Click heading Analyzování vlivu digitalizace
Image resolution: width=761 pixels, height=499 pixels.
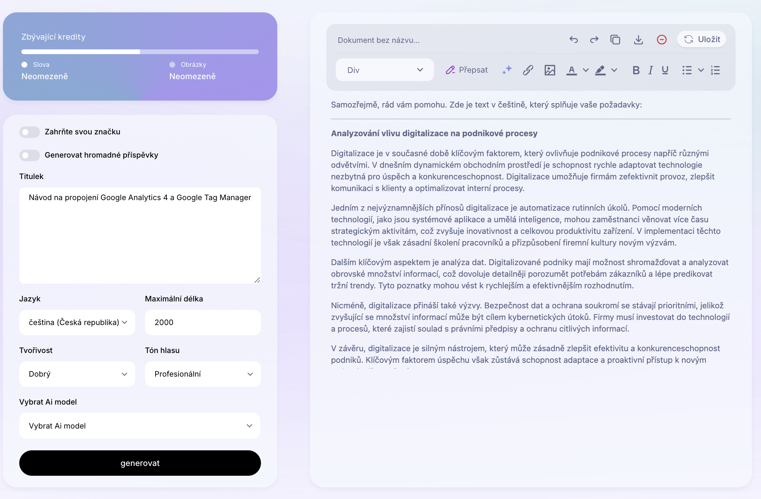click(434, 133)
